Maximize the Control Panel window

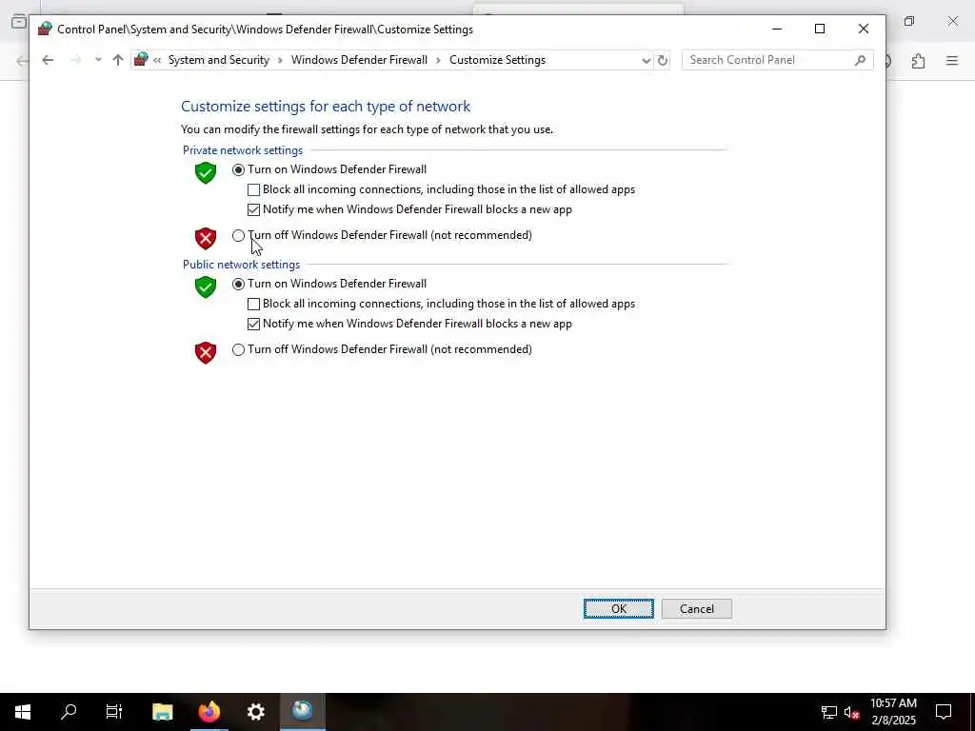pyautogui.click(x=820, y=29)
